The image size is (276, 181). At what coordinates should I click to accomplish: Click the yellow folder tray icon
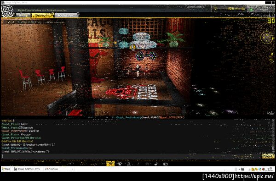pyautogui.click(x=253, y=169)
